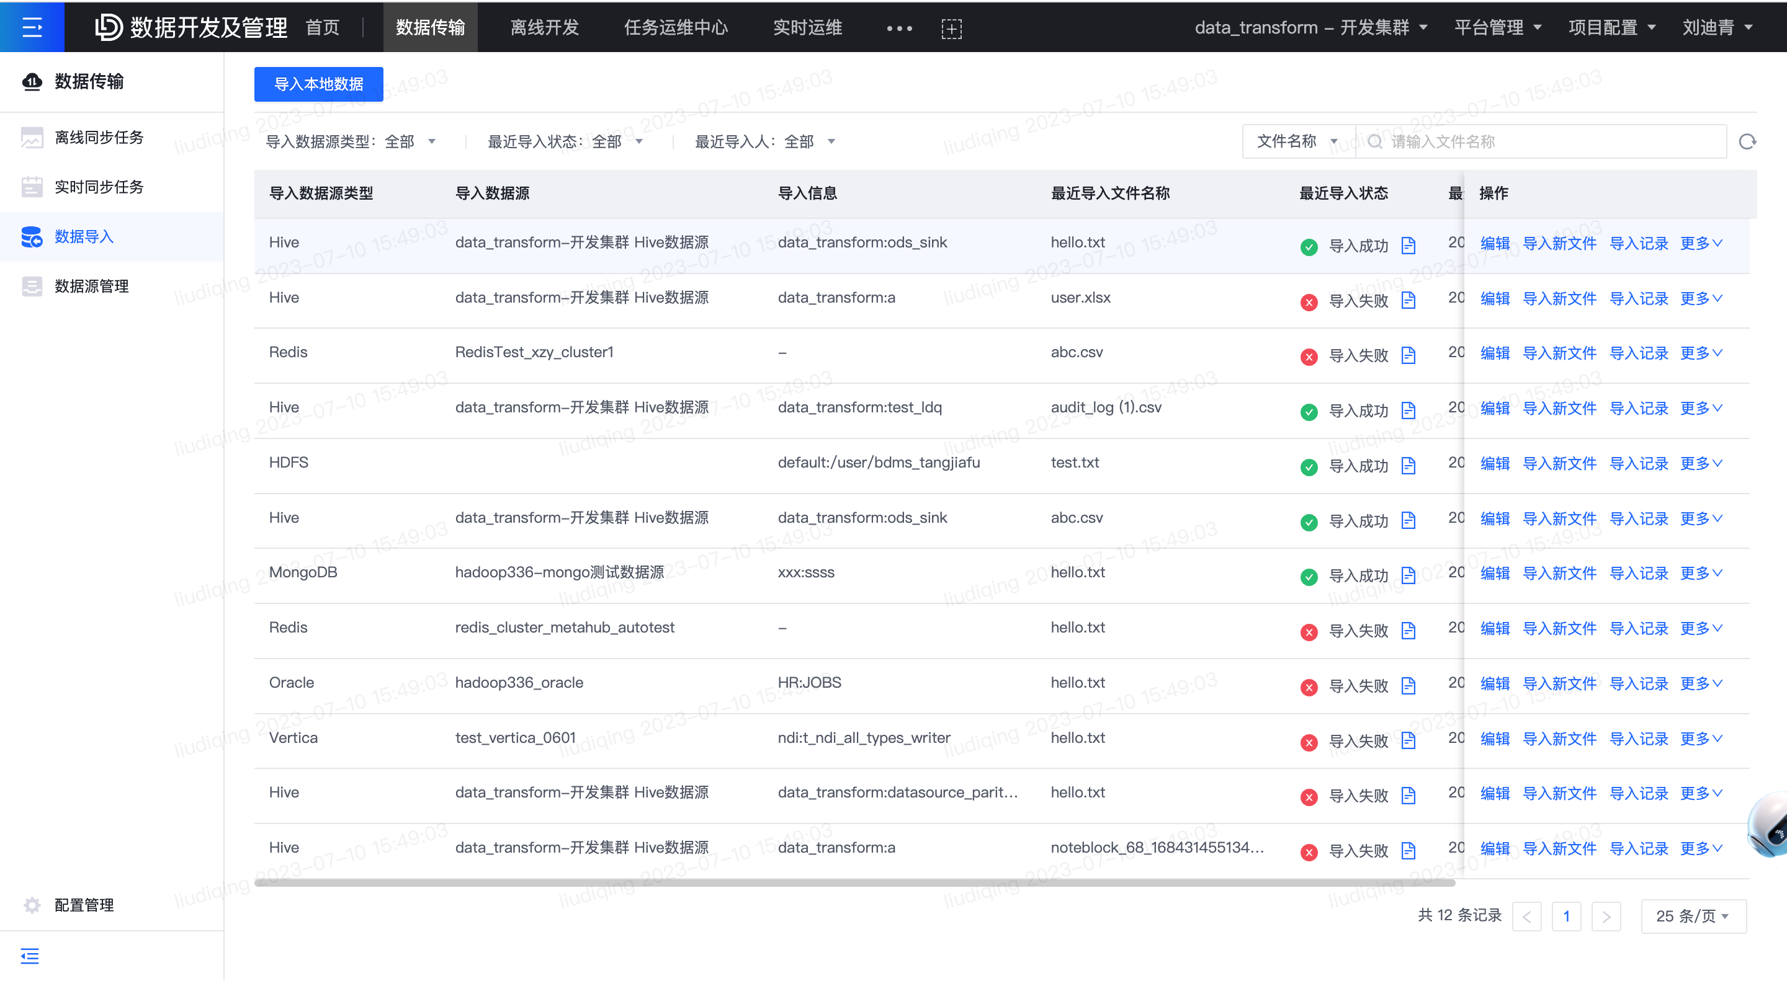This screenshot has width=1787, height=981.
Task: Click the refresh icon beside search box
Action: pos(1747,141)
